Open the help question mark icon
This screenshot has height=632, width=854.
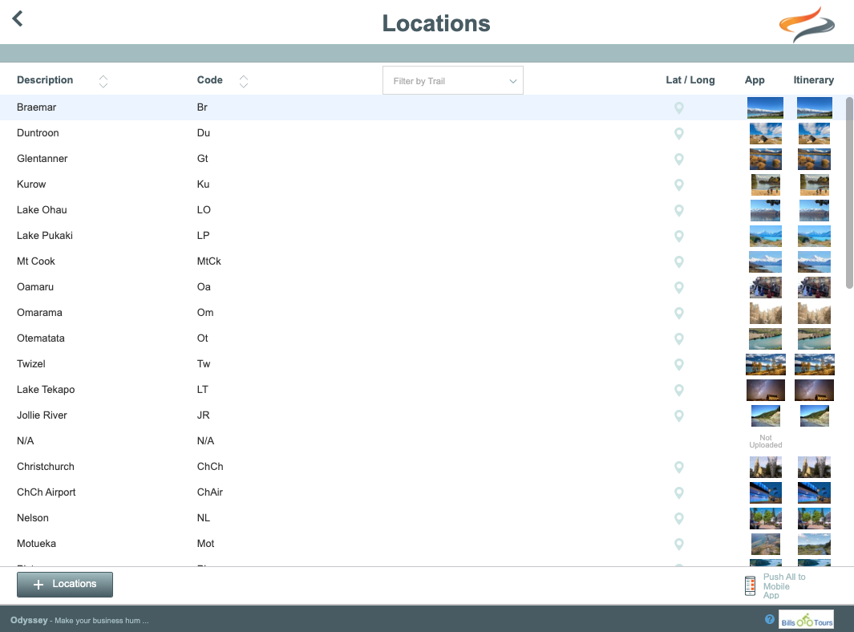click(x=770, y=619)
